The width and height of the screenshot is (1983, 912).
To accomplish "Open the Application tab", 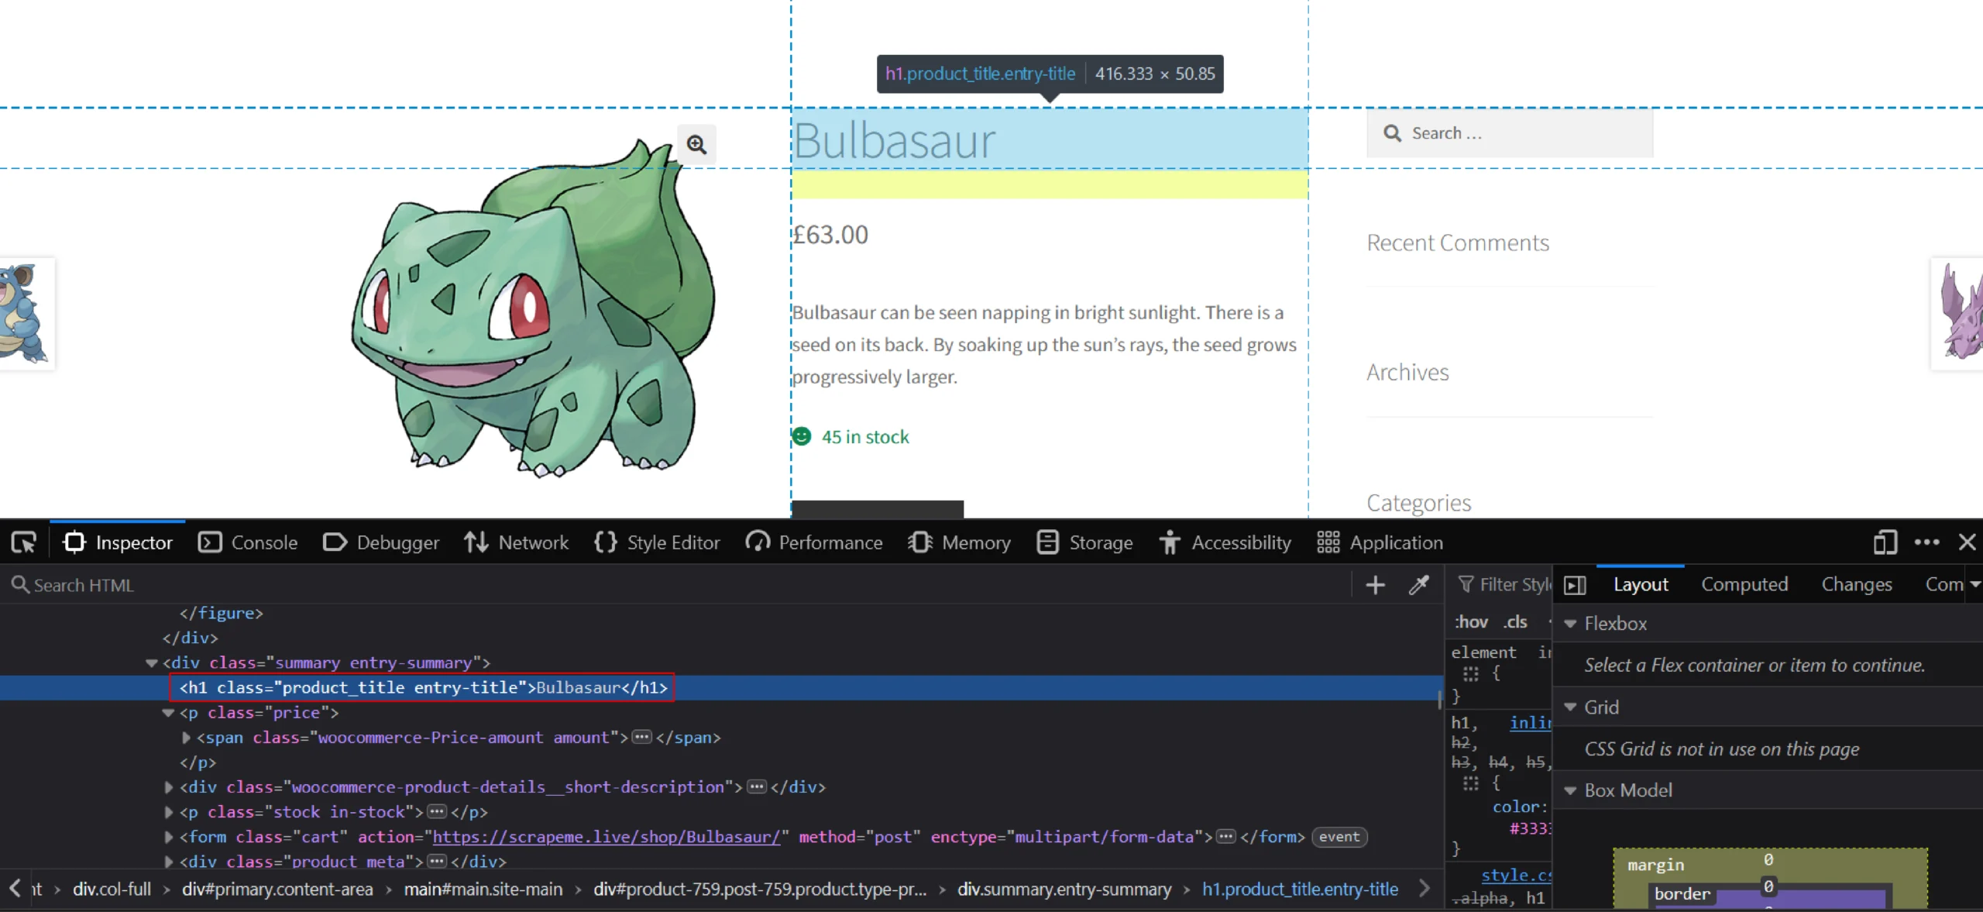I will [x=1380, y=542].
